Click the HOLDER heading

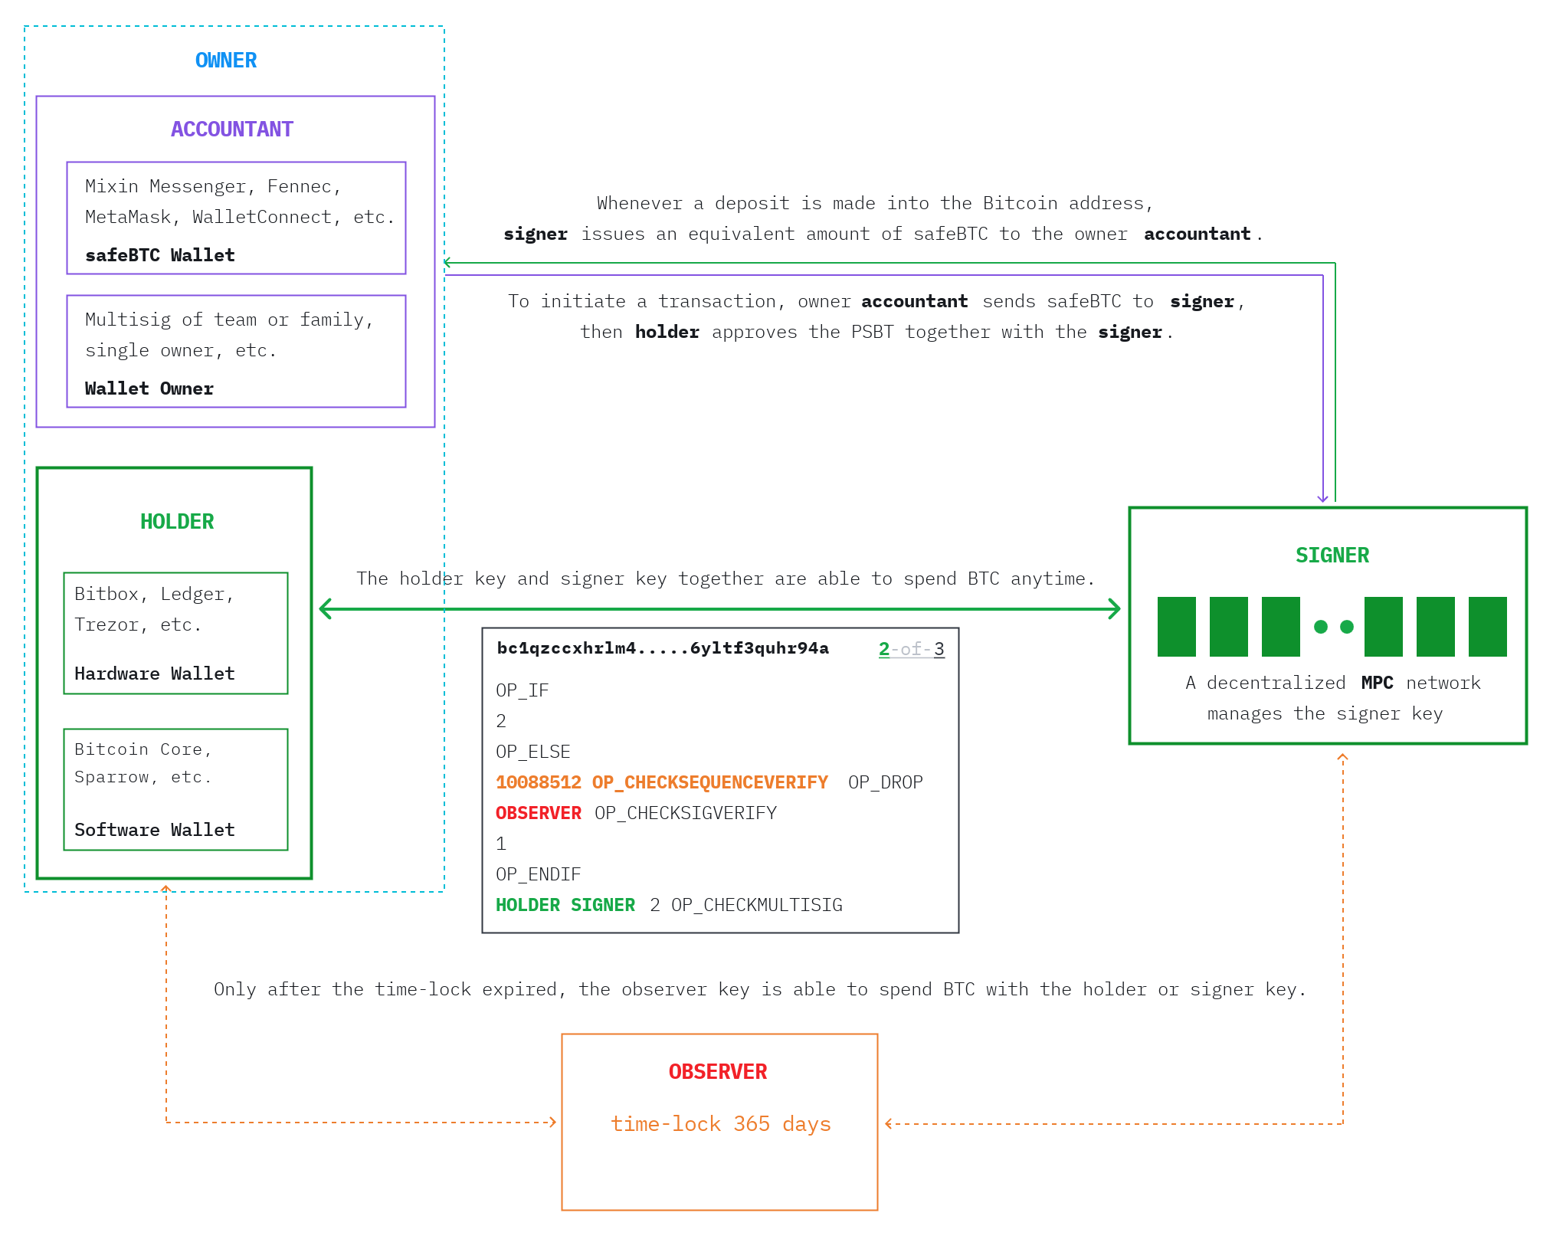(177, 522)
